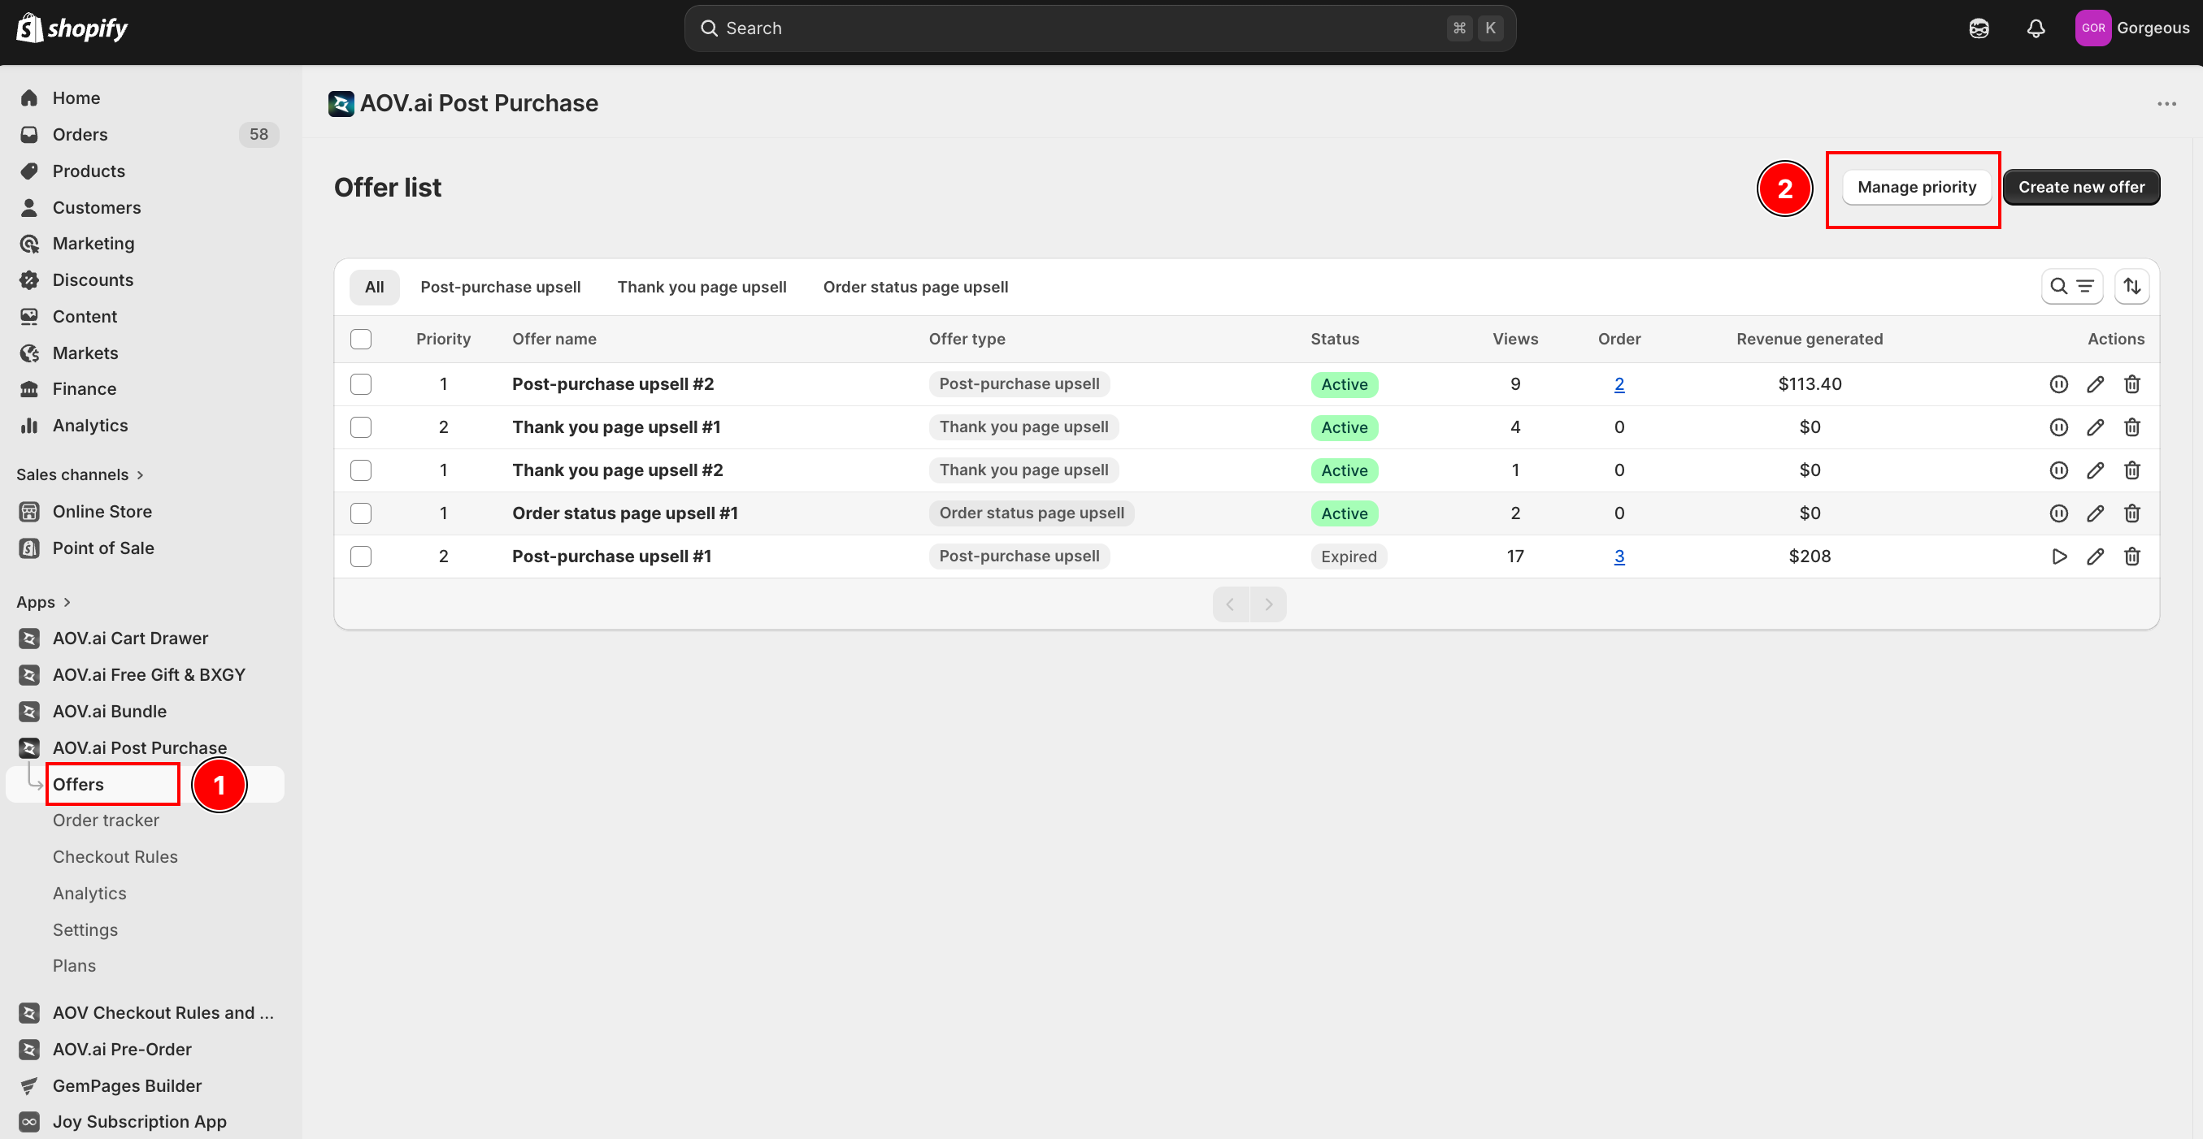The height and width of the screenshot is (1139, 2203).
Task: Pause Thank you page upsell #2
Action: coord(2058,470)
